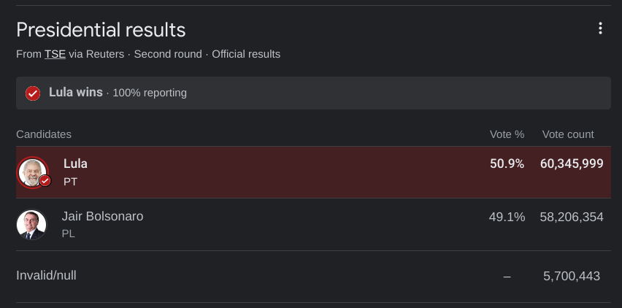The image size is (622, 308).
Task: Click the Candidates column header
Action: pyautogui.click(x=44, y=134)
